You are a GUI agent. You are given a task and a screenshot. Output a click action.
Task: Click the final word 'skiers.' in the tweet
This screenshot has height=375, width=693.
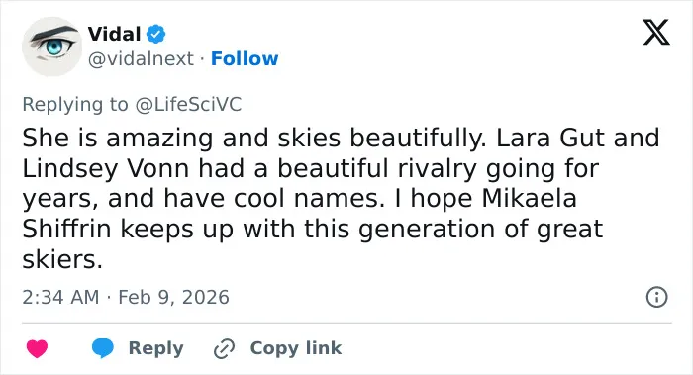tap(62, 259)
